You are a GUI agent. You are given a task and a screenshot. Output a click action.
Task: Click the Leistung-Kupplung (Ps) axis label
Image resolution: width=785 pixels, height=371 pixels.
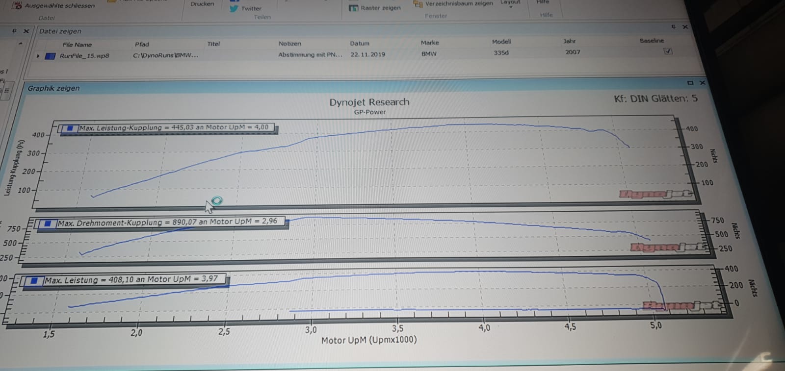(14, 168)
